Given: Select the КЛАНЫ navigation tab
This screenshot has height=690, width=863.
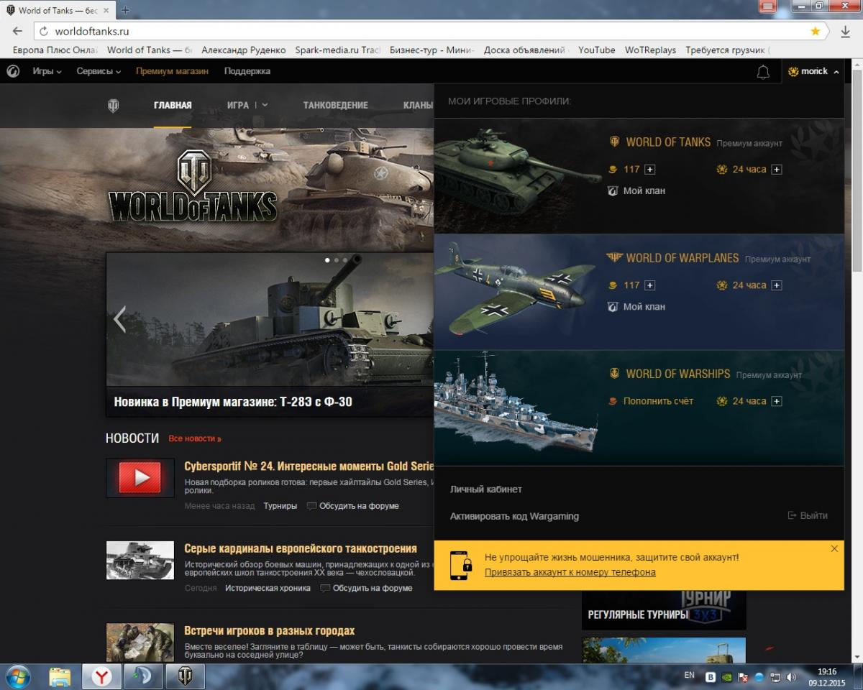Looking at the screenshot, I should point(418,105).
